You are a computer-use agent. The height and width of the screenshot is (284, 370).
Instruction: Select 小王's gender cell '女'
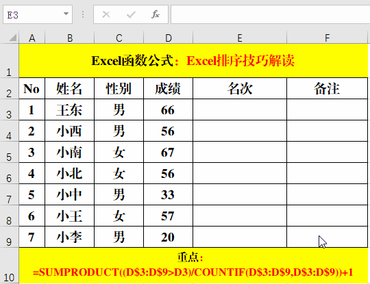[x=119, y=216]
